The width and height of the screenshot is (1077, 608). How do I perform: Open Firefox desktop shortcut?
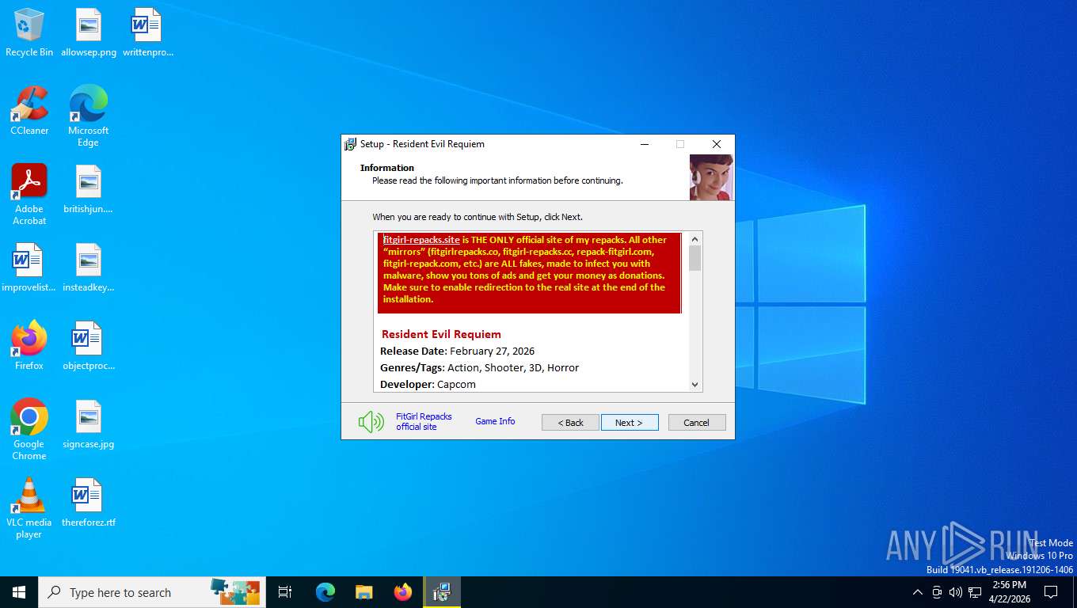pyautogui.click(x=29, y=347)
